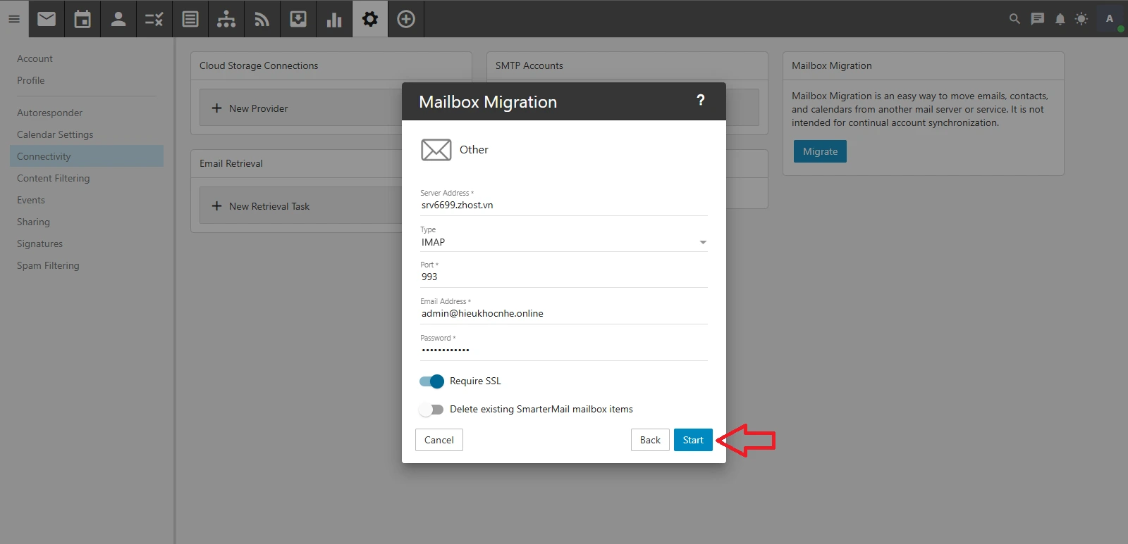The width and height of the screenshot is (1128, 544).
Task: Select Spam Filtering in the sidebar
Action: (48, 265)
